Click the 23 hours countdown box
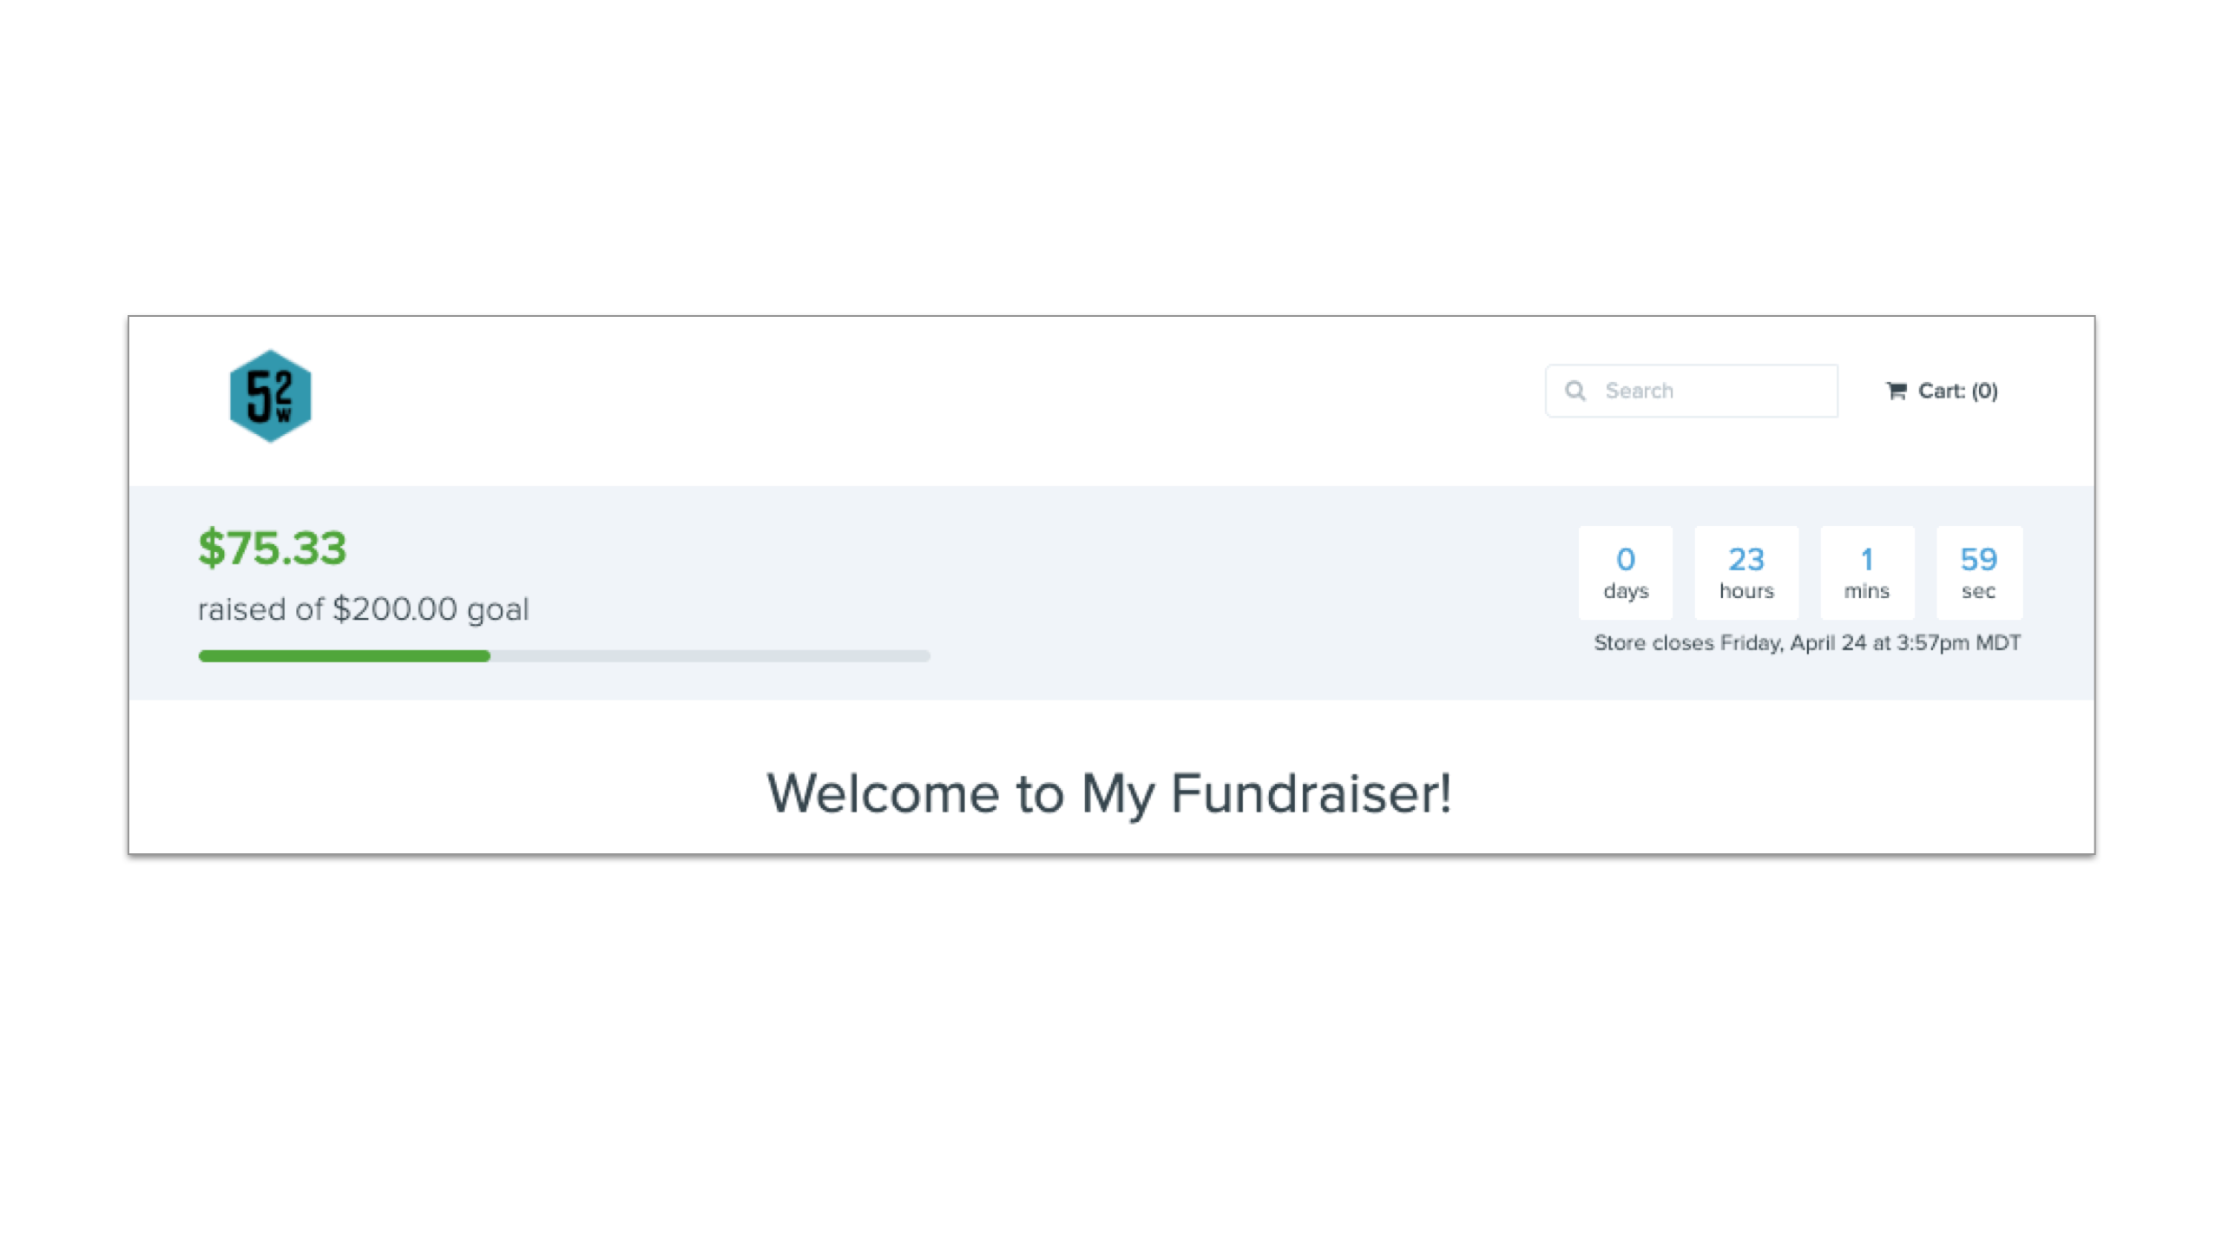Image resolution: width=2222 pixels, height=1250 pixels. coord(1746,573)
